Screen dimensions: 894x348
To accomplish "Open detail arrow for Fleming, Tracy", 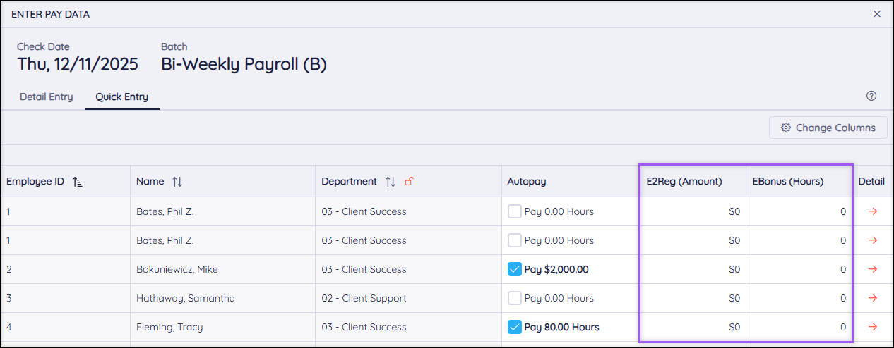I will (x=872, y=327).
